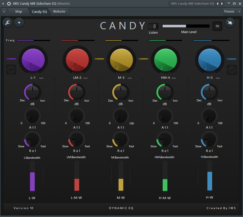Toggle the L-1 band switch
This screenshot has height=217, width=243.
[41, 78]
